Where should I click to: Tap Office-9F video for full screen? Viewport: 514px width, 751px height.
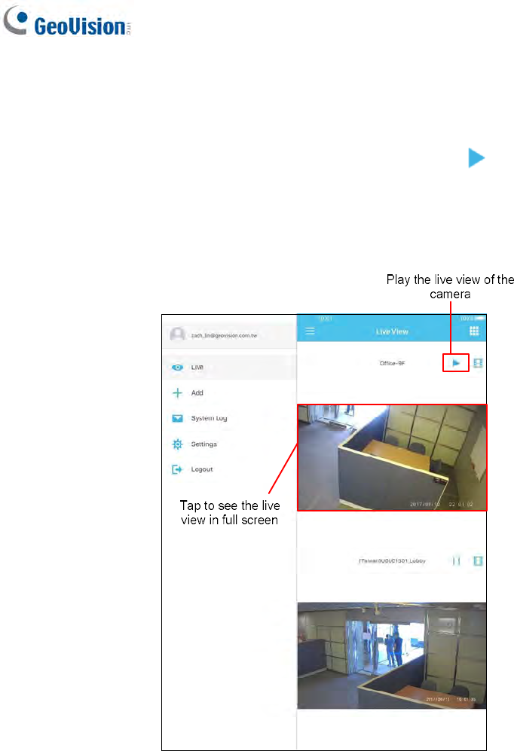click(392, 457)
